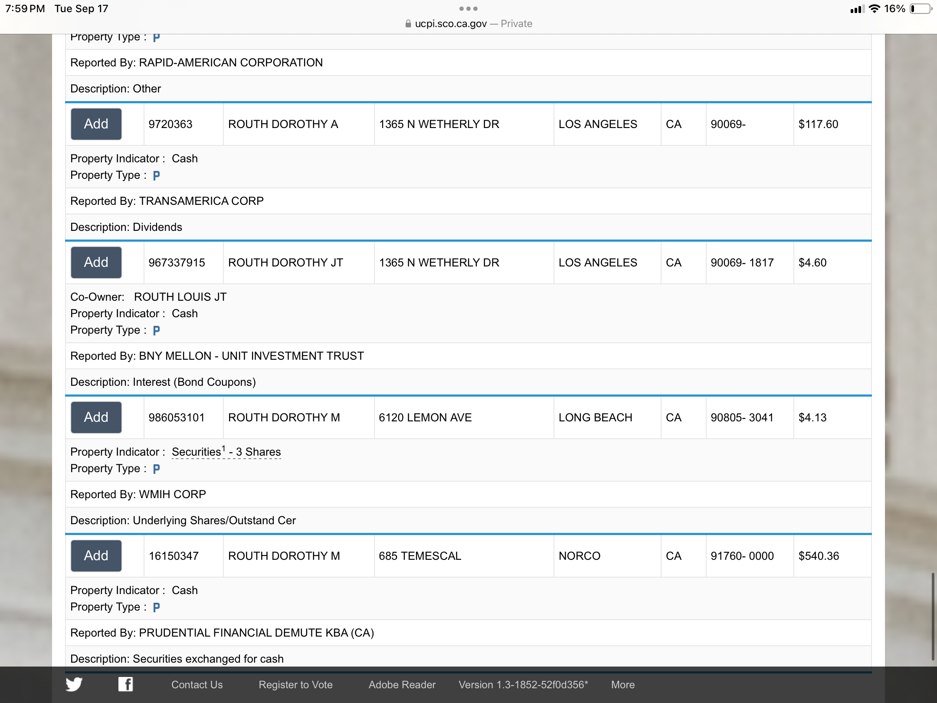The width and height of the screenshot is (937, 703).
Task: Click ZIP 90805- 3041
Action: [742, 417]
